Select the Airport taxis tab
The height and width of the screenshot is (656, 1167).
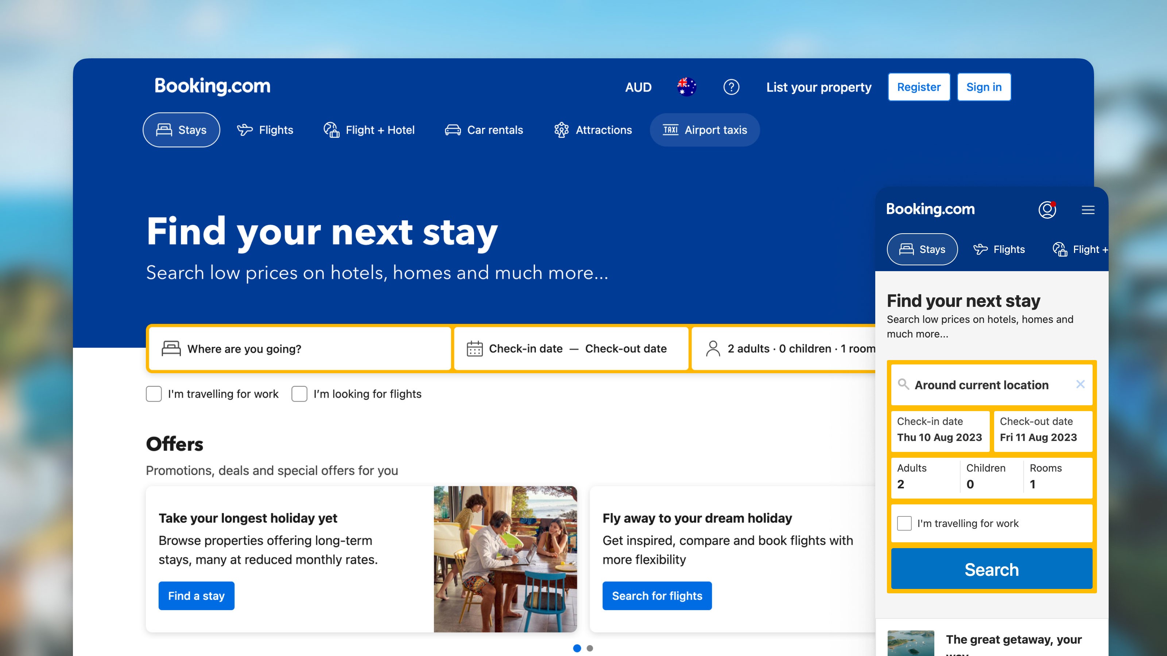tap(705, 130)
